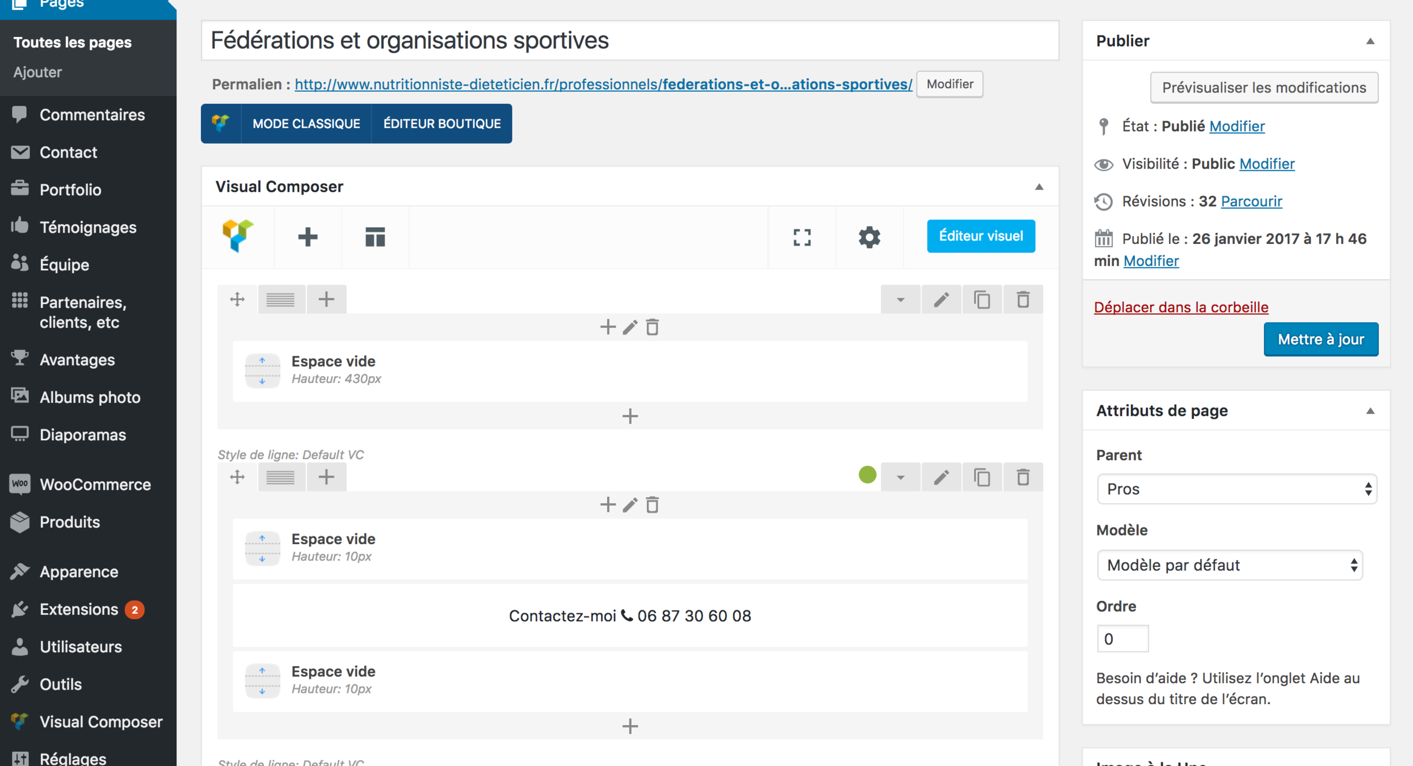Open the Parent page dropdown
Viewport: 1413px width, 766px height.
(x=1237, y=489)
